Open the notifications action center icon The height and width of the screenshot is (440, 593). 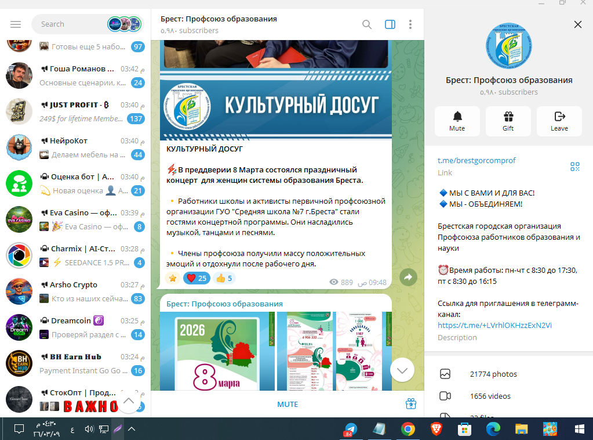[x=19, y=429]
